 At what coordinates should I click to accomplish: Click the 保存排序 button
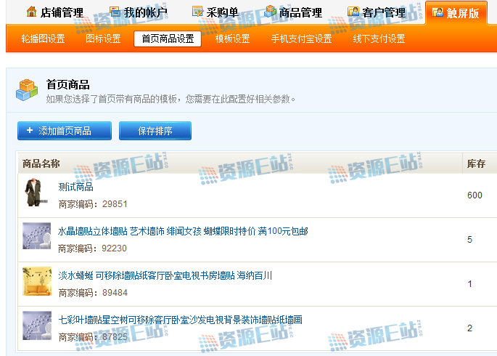pyautogui.click(x=155, y=131)
